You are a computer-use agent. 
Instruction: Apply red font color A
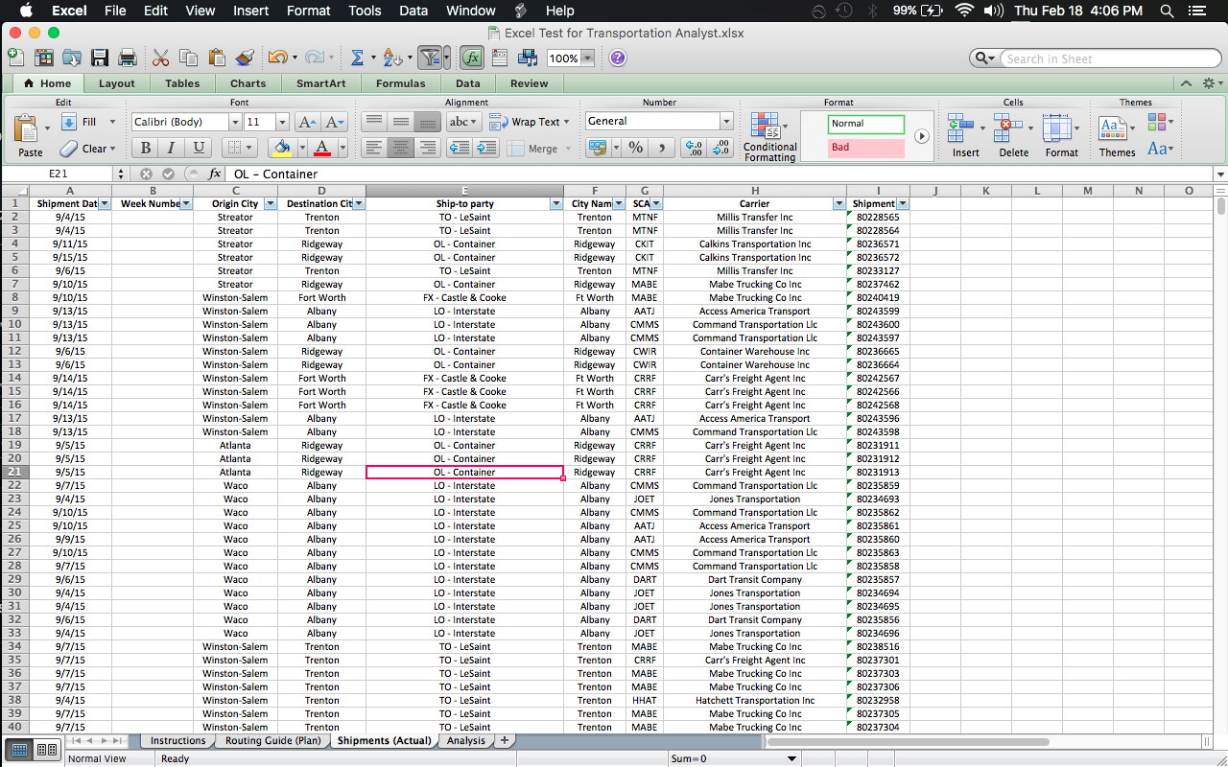[x=322, y=148]
